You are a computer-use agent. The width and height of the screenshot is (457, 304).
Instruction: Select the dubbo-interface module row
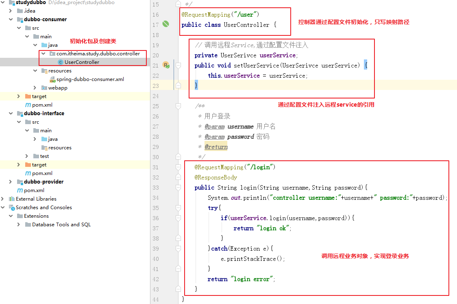[75, 114]
